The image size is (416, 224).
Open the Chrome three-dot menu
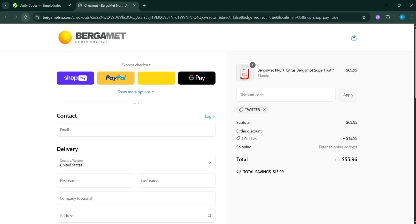pos(411,17)
